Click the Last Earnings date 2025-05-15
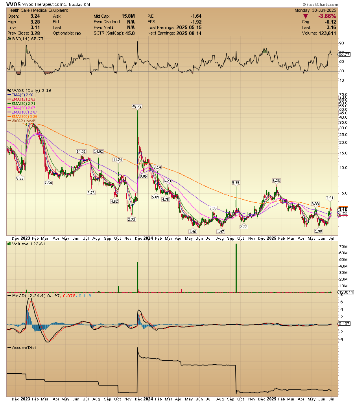 189,28
